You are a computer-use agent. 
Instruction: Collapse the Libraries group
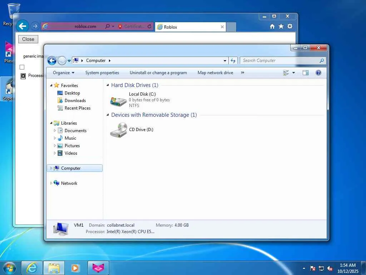pyautogui.click(x=51, y=123)
